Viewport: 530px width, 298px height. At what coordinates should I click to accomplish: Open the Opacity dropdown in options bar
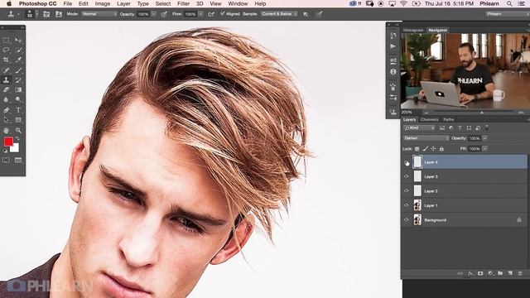pyautogui.click(x=153, y=14)
